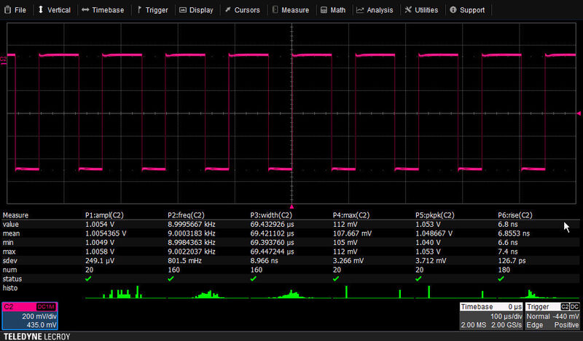This screenshot has width=583, height=341.
Task: Click the 1.0054 V amplitude value
Action: 100,225
